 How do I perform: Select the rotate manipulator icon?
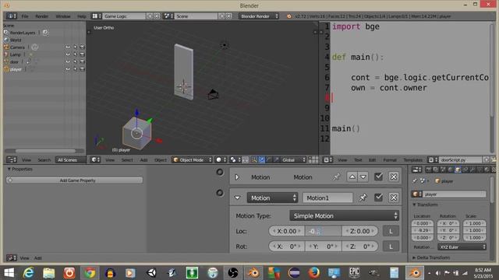click(x=269, y=159)
